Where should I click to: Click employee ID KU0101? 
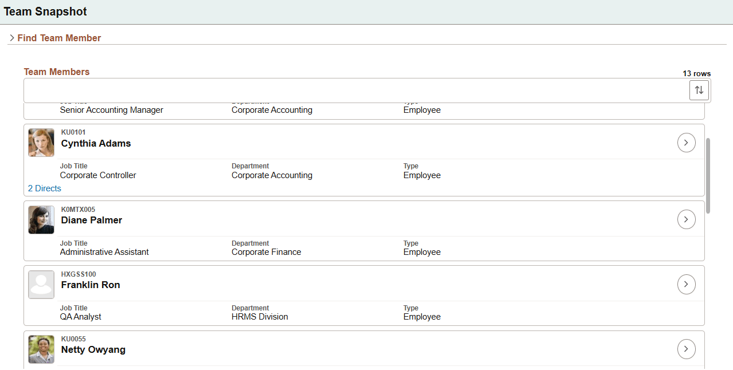point(73,132)
